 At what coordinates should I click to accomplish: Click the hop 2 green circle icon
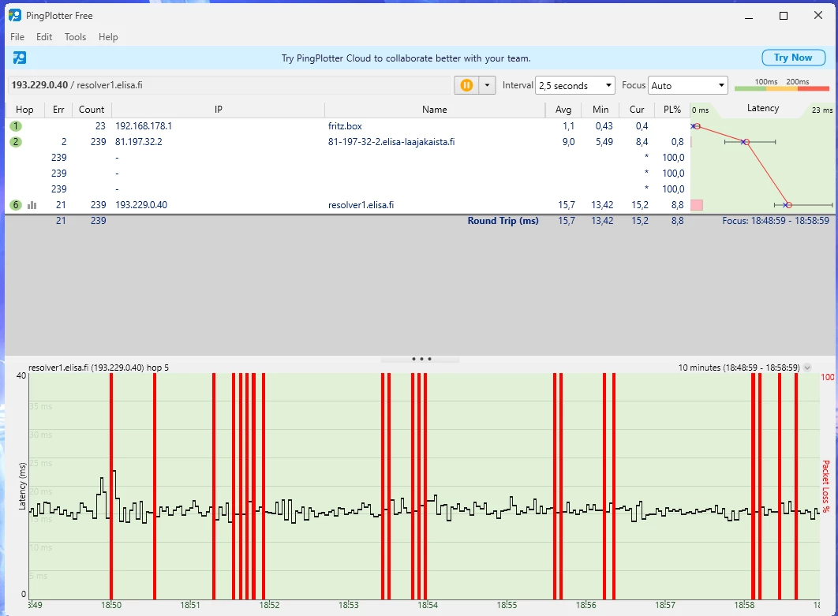[16, 142]
